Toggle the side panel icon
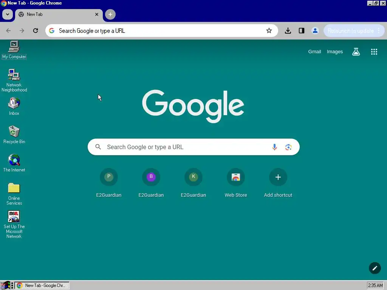The width and height of the screenshot is (387, 290). tap(301, 31)
